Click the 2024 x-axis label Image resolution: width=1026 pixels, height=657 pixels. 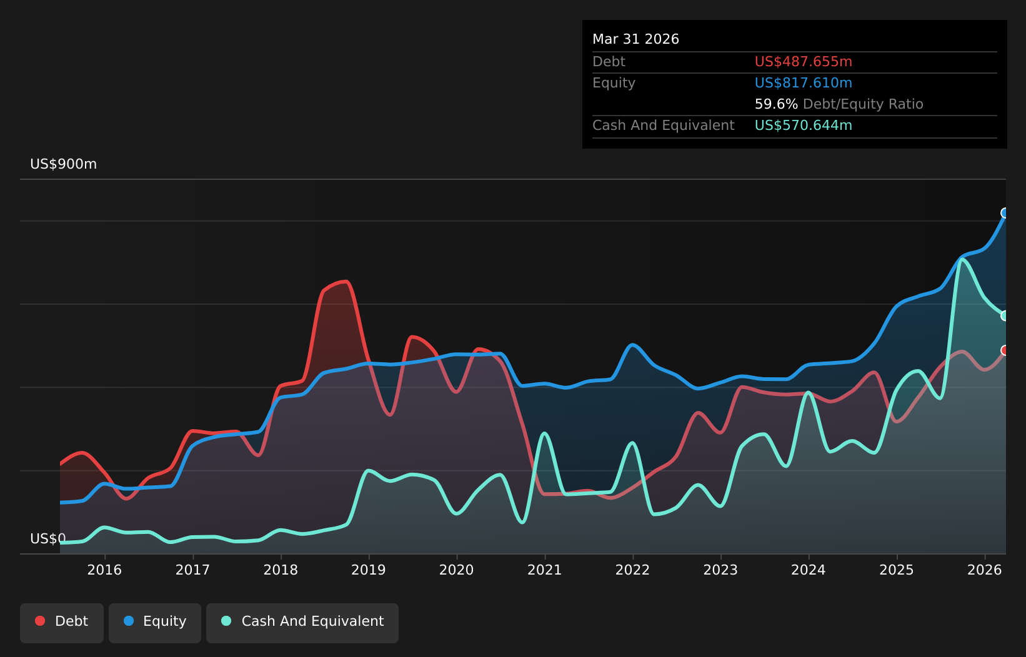809,570
